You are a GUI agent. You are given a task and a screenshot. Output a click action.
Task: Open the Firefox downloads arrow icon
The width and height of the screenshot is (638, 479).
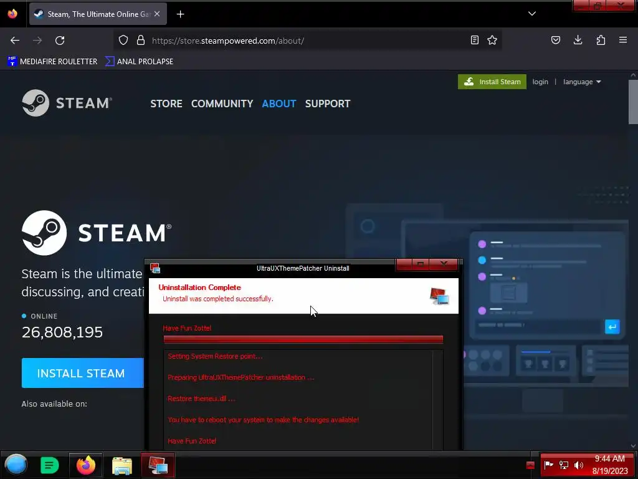click(x=578, y=41)
